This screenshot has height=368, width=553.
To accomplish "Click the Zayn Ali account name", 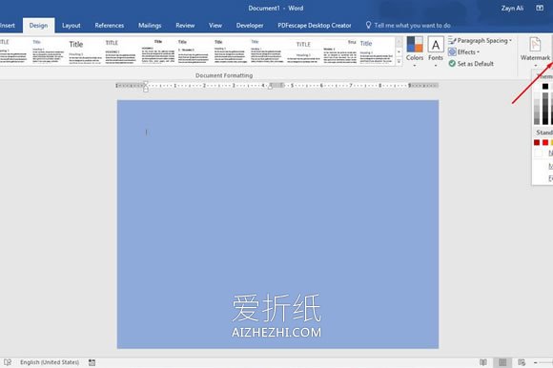I will 512,8.
